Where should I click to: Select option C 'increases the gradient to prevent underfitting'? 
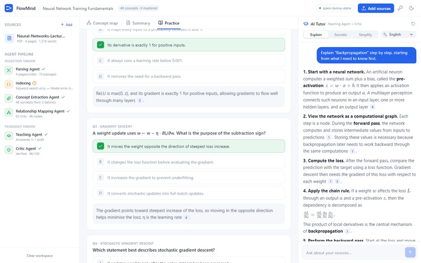[189, 177]
